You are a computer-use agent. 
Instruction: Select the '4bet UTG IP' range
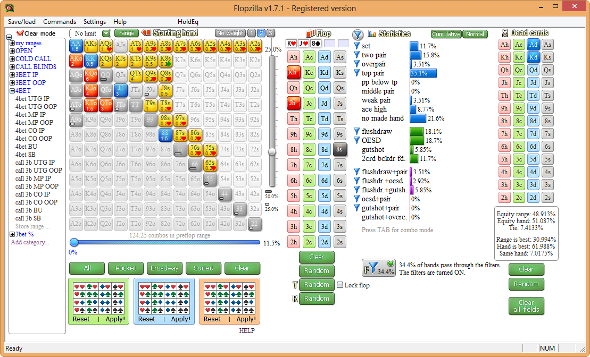(32, 99)
